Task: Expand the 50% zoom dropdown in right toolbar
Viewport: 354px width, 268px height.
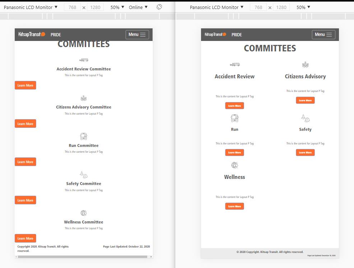Action: (x=303, y=7)
